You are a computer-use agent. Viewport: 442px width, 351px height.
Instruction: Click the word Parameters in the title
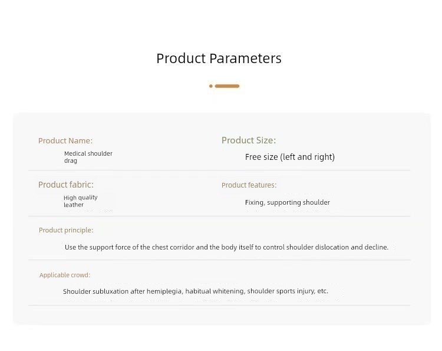coord(246,58)
